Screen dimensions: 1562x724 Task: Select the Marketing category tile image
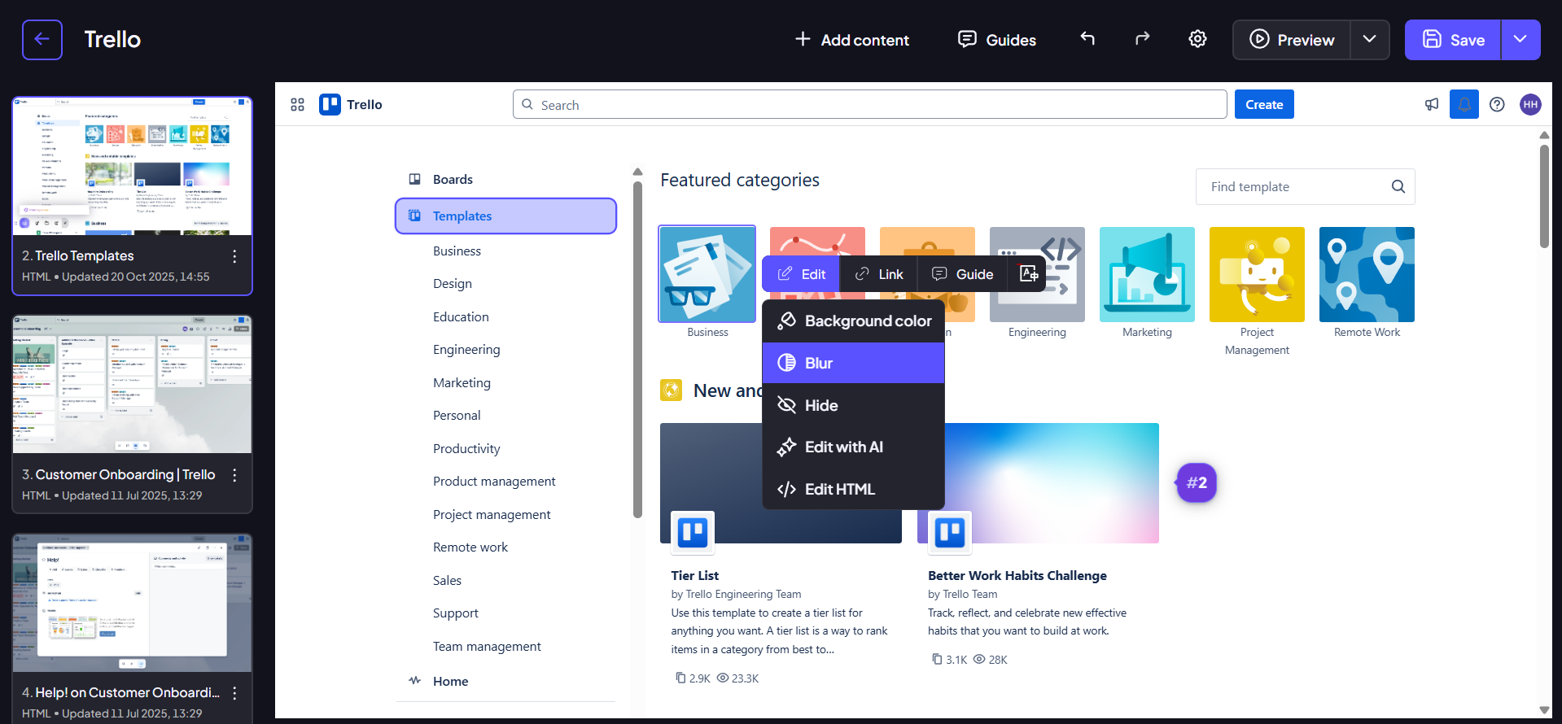1147,274
